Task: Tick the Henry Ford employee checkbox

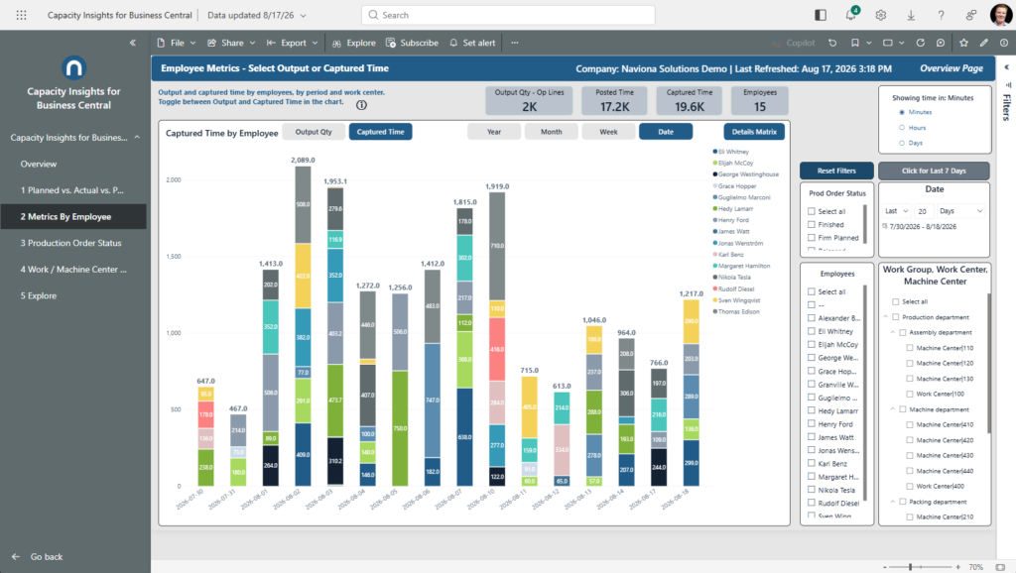Action: [x=812, y=424]
